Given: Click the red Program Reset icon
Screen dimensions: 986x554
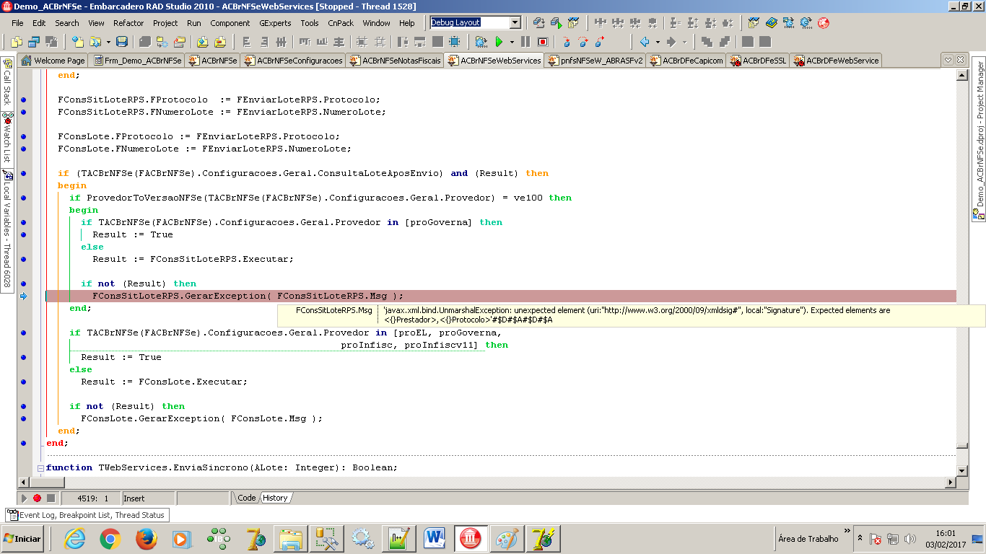Looking at the screenshot, I should (544, 42).
